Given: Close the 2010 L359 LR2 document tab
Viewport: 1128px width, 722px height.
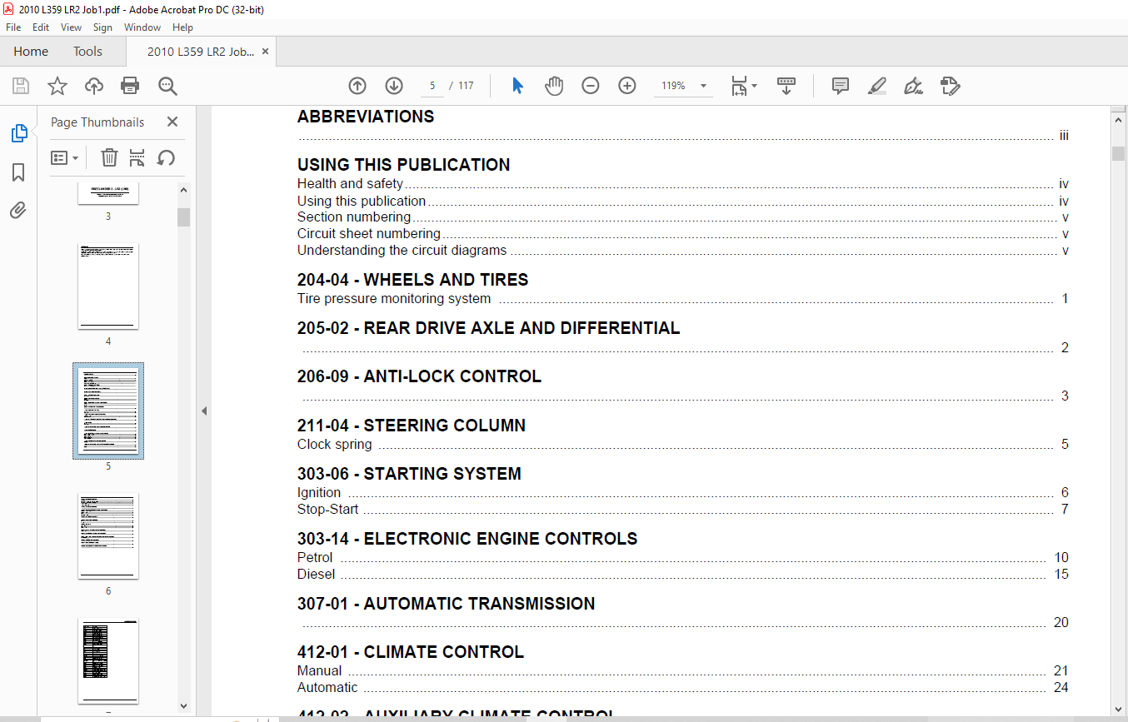Looking at the screenshot, I should click(265, 52).
